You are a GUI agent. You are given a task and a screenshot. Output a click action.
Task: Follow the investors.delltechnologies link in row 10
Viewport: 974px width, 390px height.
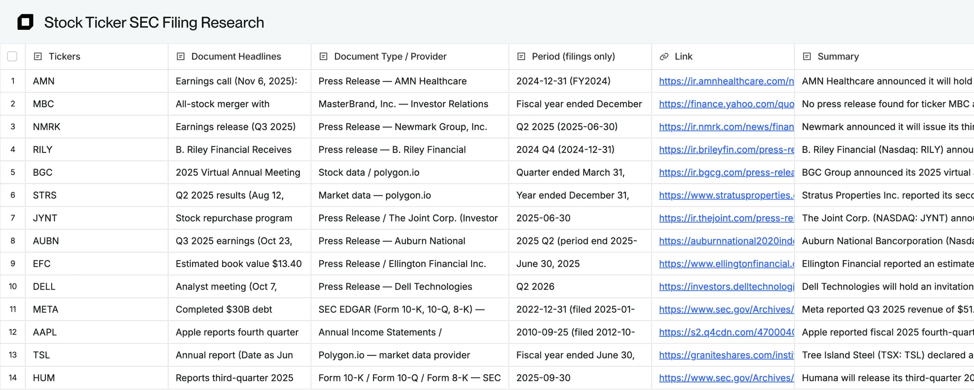(x=726, y=286)
